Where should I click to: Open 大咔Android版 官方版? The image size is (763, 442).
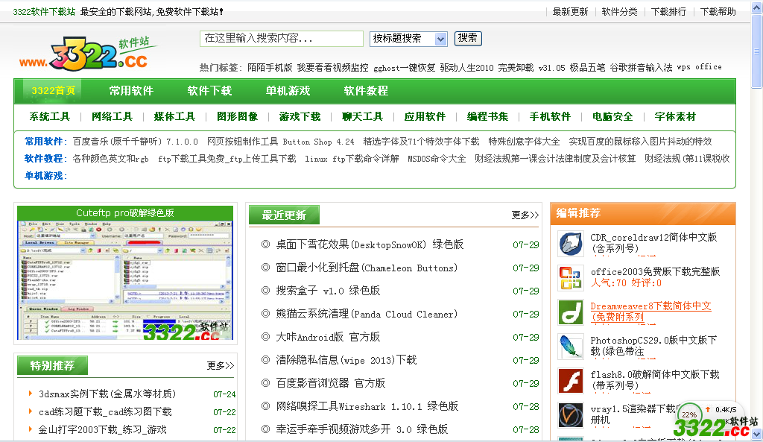coord(328,337)
